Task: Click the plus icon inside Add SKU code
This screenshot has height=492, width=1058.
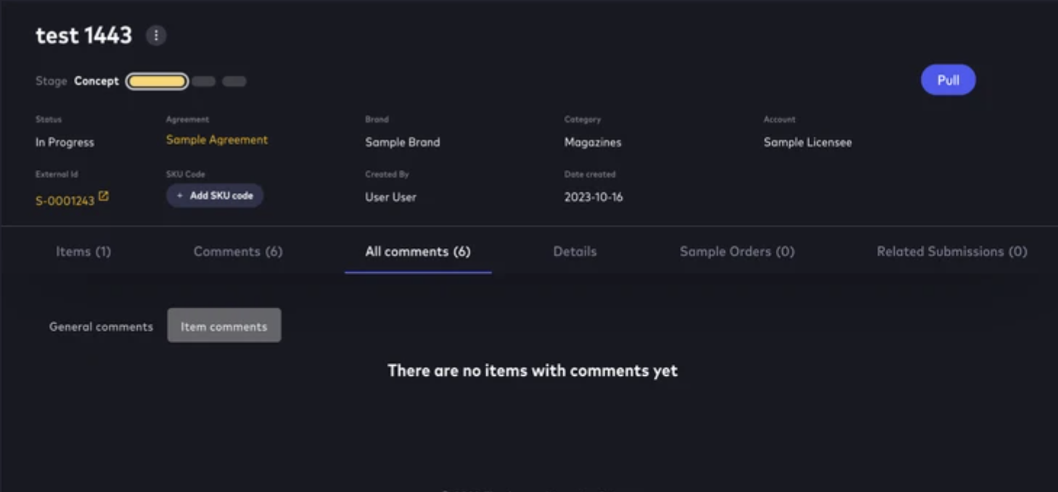Action: click(179, 195)
